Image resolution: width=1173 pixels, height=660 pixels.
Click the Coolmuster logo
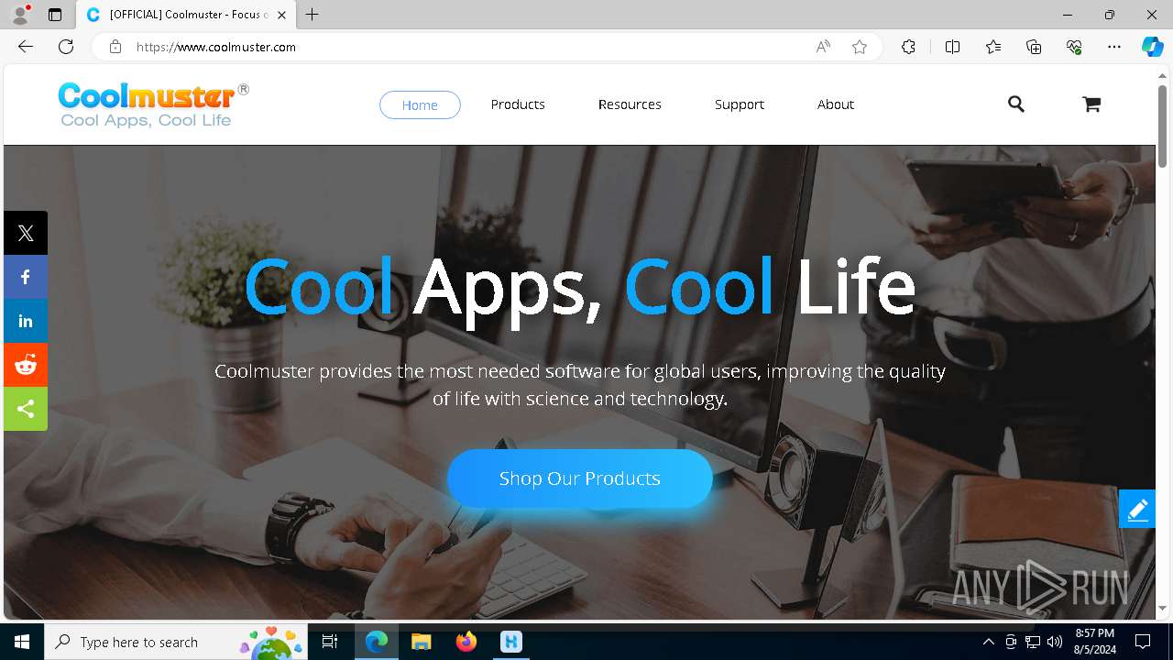[153, 104]
